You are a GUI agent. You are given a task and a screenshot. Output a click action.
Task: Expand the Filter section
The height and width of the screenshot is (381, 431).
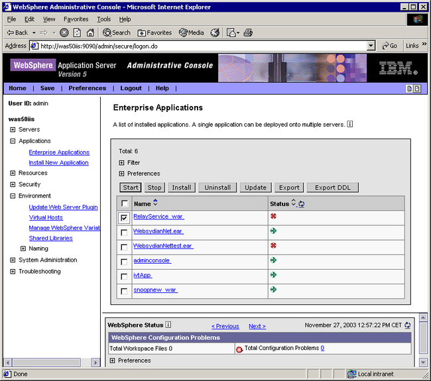[121, 162]
